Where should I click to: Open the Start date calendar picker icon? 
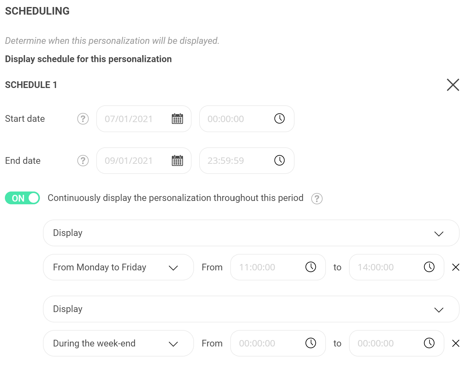point(177,119)
